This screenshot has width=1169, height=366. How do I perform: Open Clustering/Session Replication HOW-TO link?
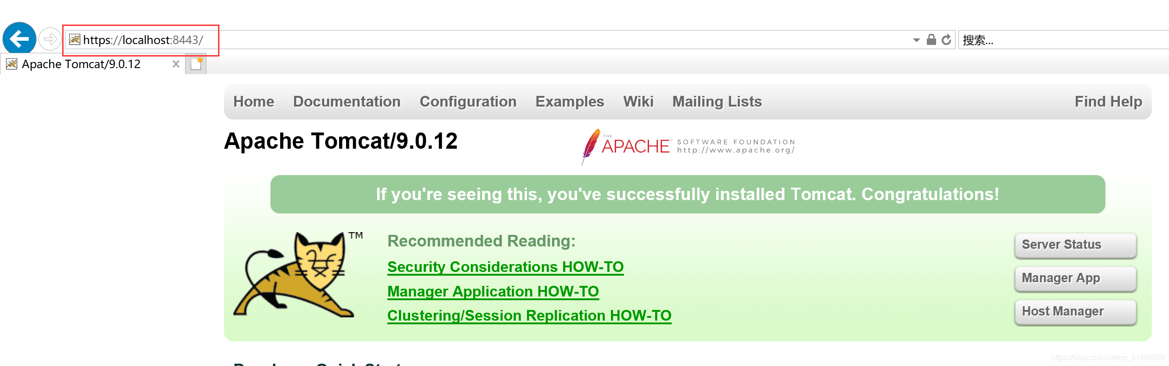pyautogui.click(x=529, y=316)
